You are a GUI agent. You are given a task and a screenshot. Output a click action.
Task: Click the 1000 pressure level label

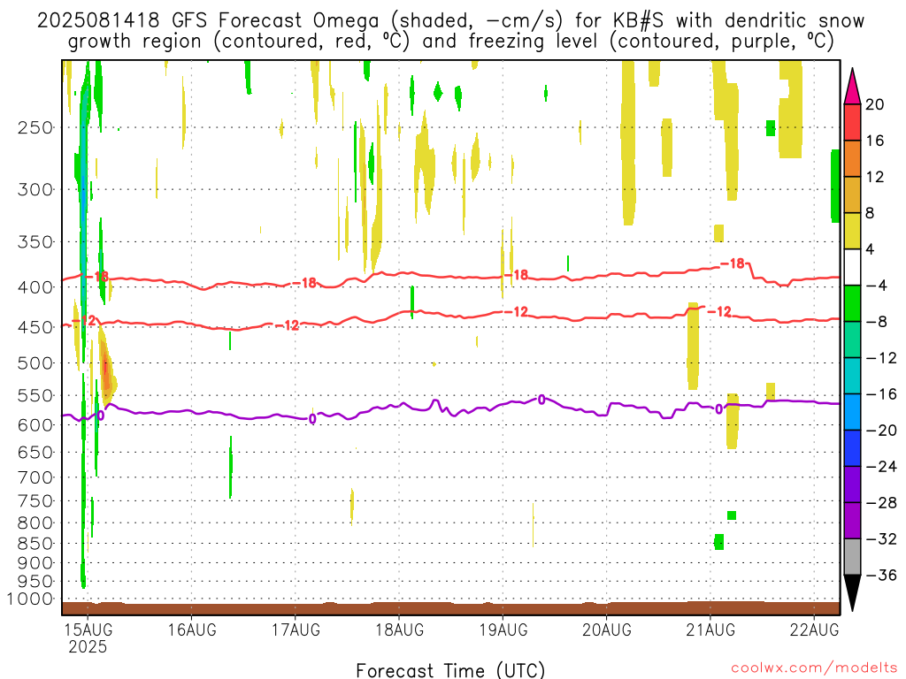[30, 599]
